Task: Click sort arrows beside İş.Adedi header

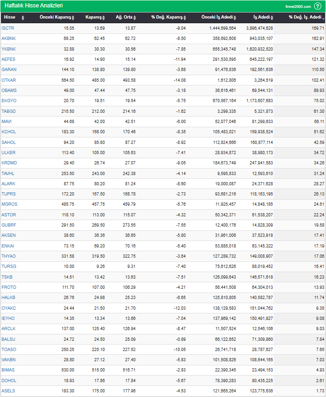Action: pyautogui.click(x=274, y=18)
